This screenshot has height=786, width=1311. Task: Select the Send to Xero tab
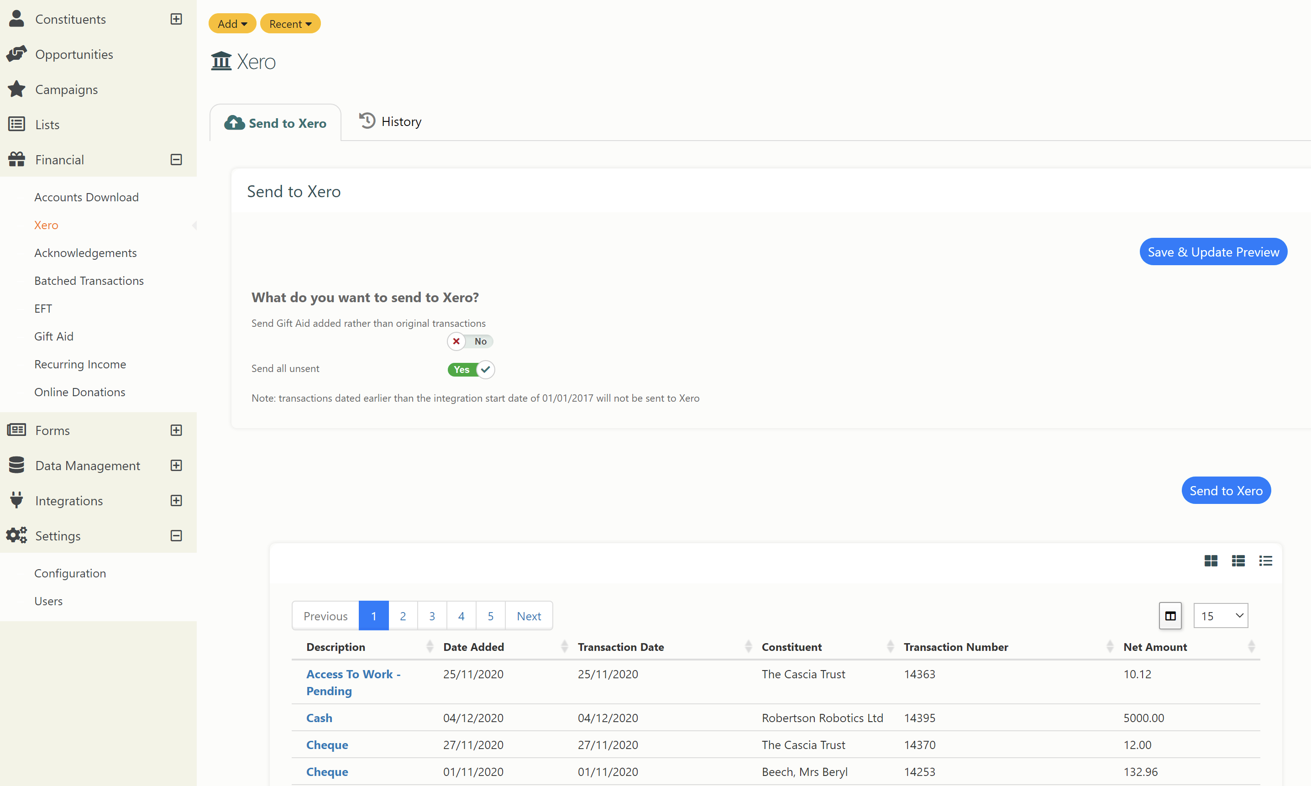[x=275, y=122]
